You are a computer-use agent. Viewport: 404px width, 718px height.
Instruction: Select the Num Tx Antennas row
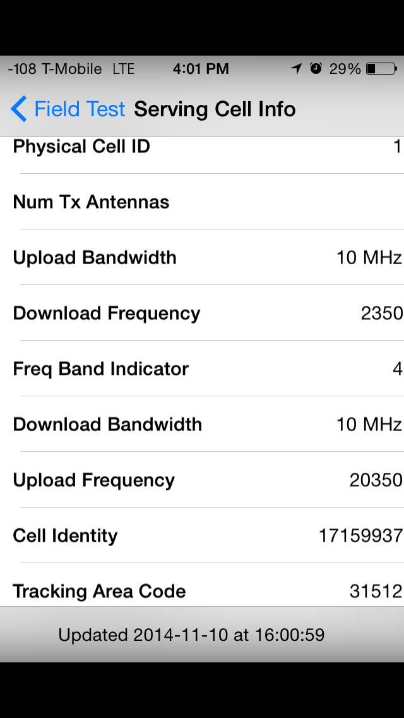[202, 202]
